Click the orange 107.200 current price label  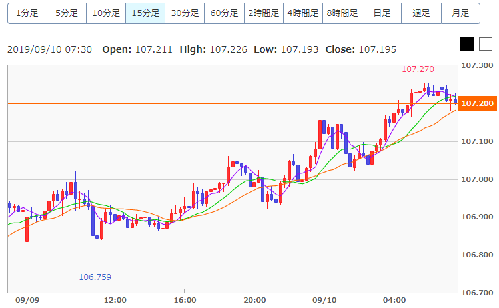point(478,103)
